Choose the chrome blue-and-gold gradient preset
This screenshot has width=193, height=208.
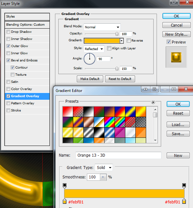point(99,122)
